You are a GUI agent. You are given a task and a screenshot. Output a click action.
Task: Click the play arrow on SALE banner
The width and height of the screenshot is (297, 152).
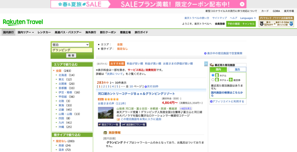pos(242,4)
